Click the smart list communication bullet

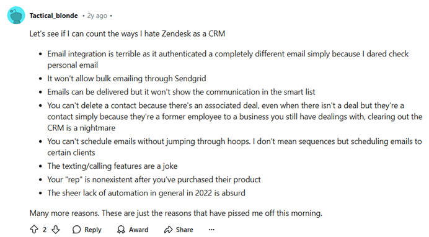coord(181,92)
